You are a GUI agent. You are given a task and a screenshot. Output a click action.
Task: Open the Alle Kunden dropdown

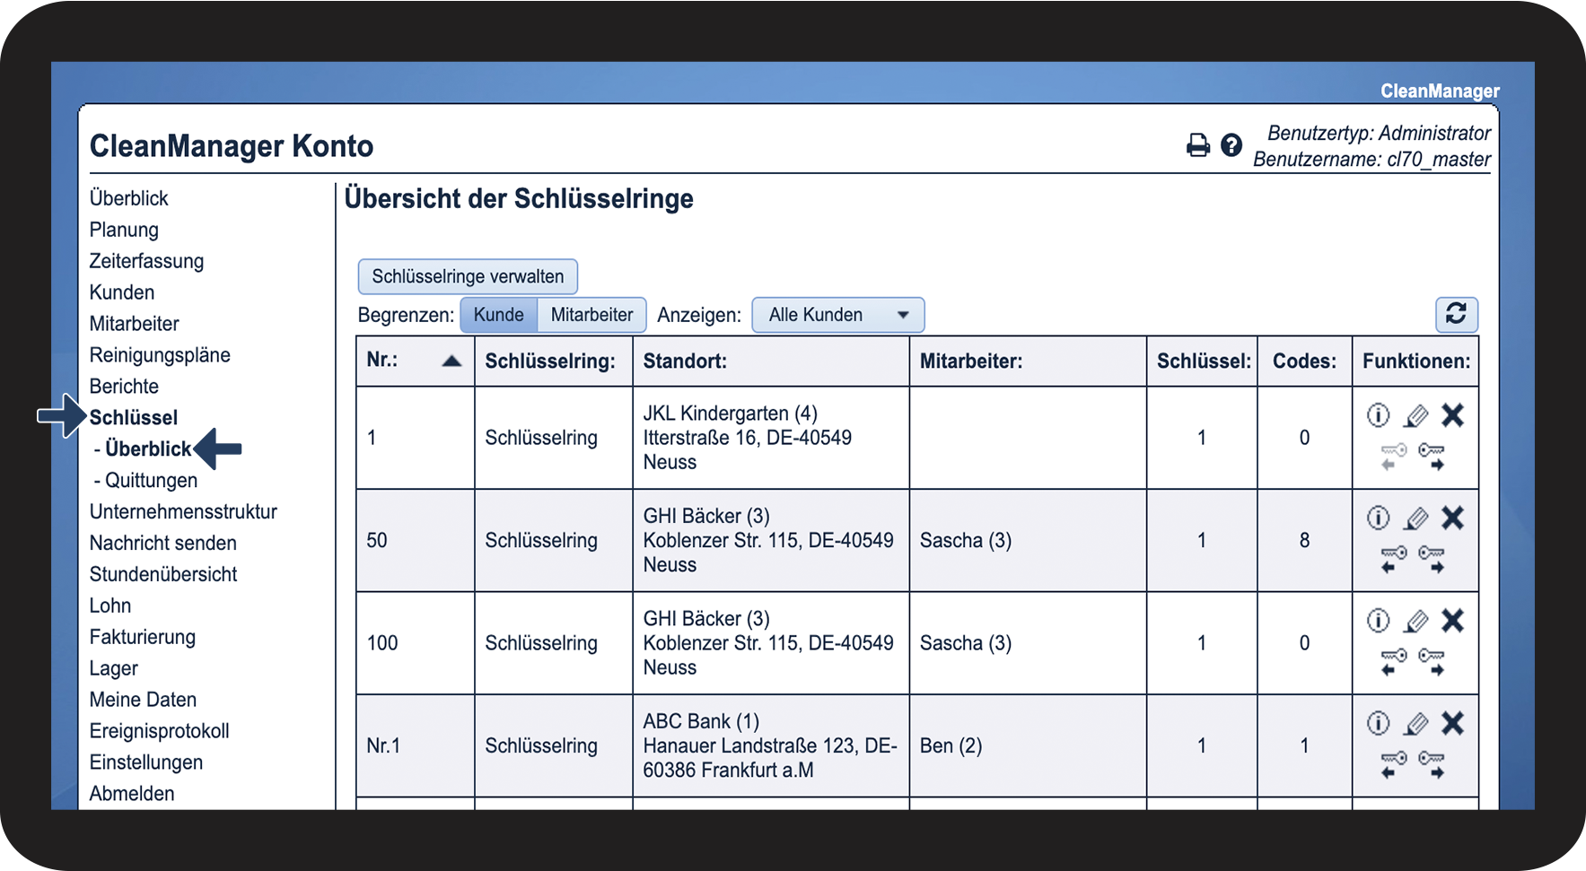click(837, 315)
